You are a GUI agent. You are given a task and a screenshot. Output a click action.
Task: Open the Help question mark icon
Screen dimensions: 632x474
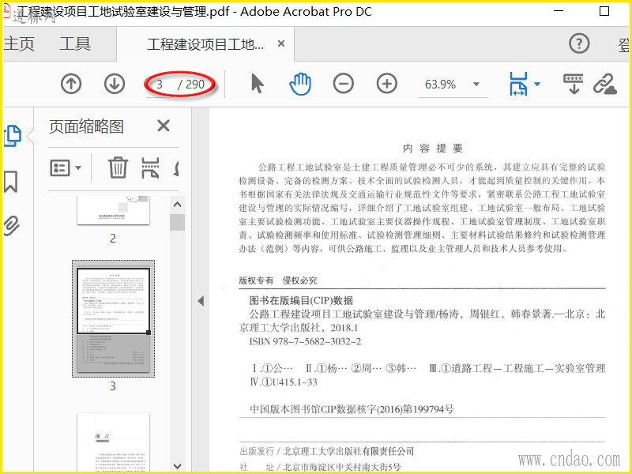tap(579, 43)
